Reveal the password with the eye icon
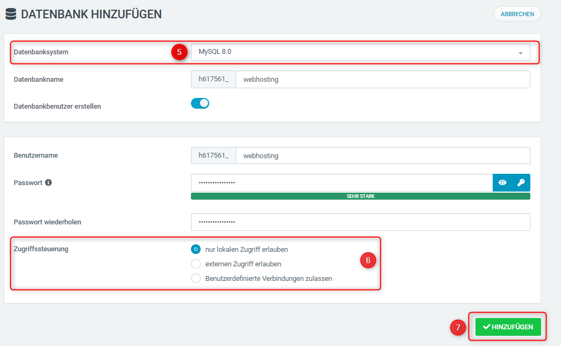The width and height of the screenshot is (561, 346). [502, 182]
